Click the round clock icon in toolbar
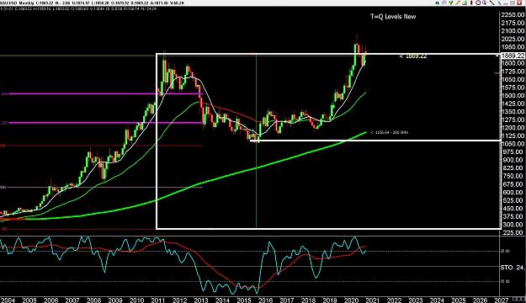This screenshot has width=526, height=303. tap(478, 3)
